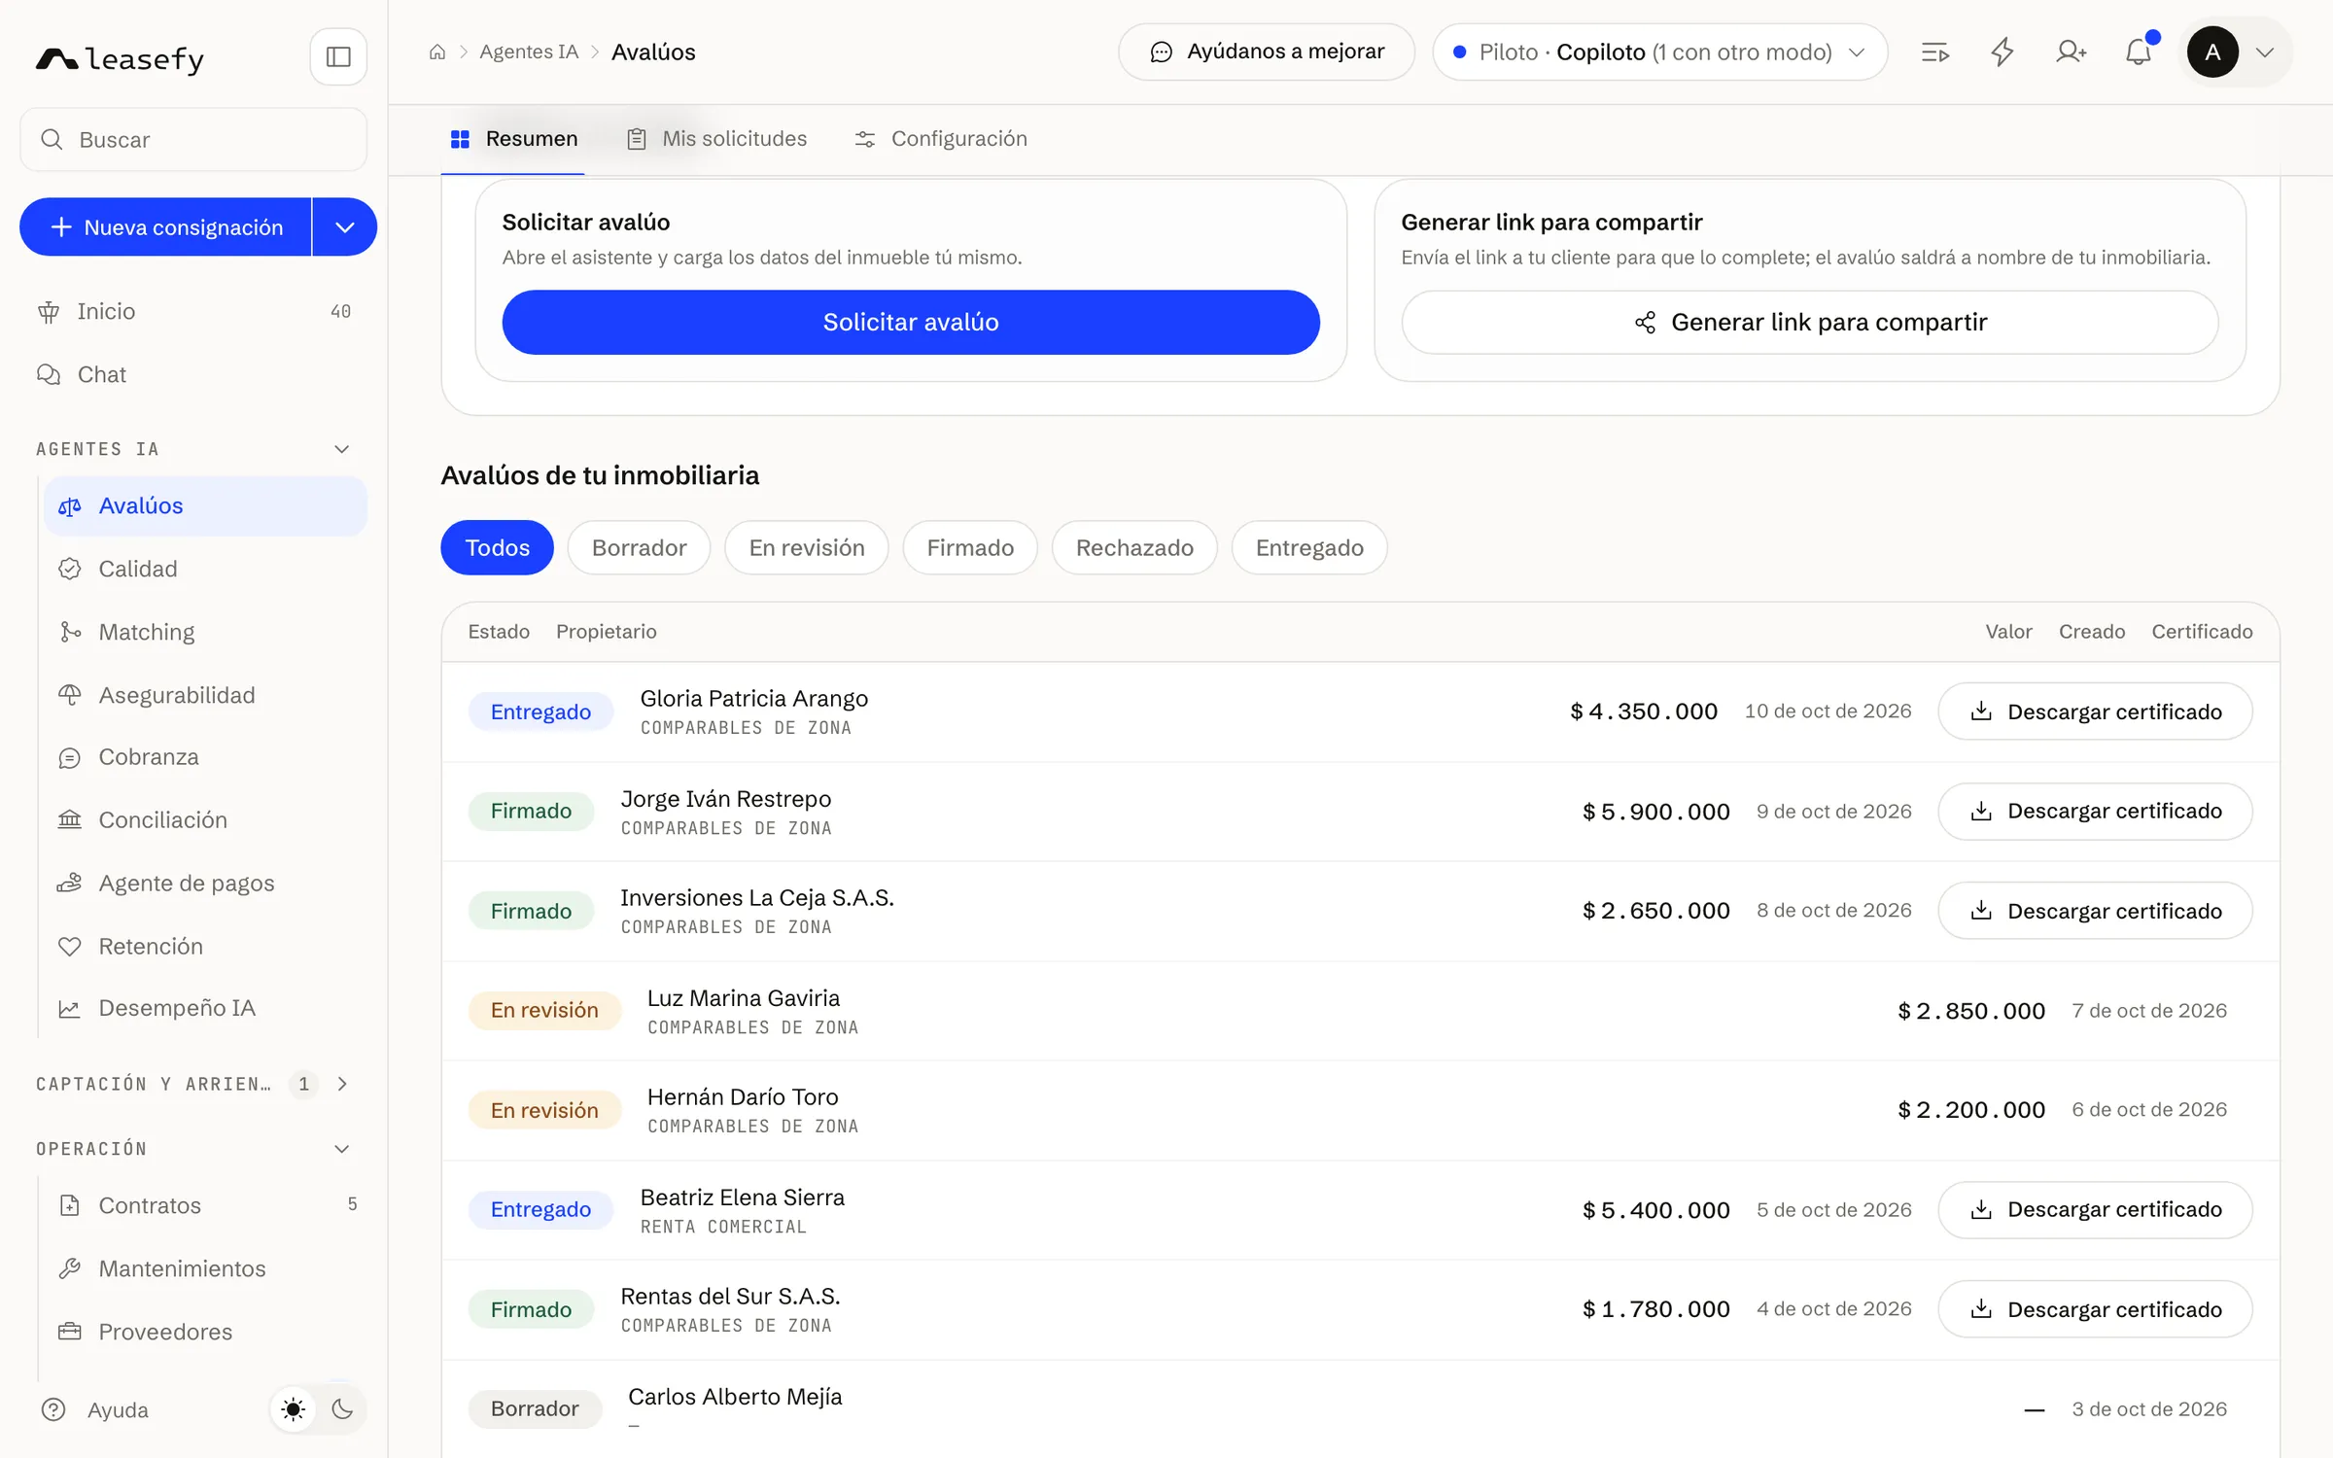Expand Captación y Arriendo section
2333x1458 pixels.
coord(342,1084)
